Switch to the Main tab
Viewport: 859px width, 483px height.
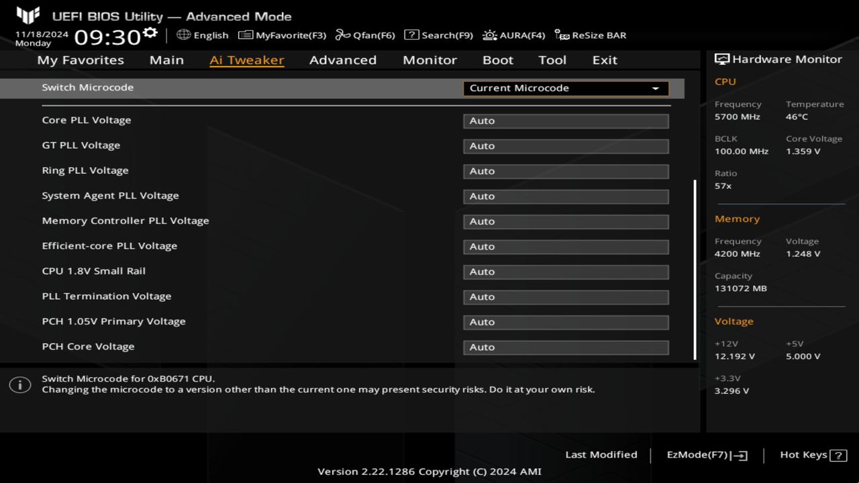pos(166,60)
